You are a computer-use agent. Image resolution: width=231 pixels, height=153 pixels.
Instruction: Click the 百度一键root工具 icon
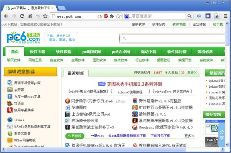click(10, 96)
